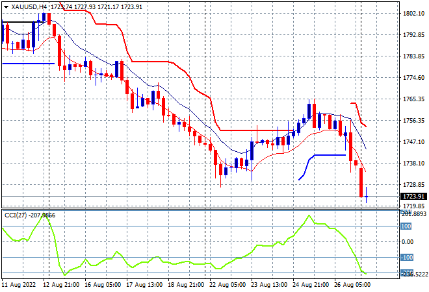The image size is (429, 292).
Task: Select the CCI(27) indicator label
Action: point(16,215)
